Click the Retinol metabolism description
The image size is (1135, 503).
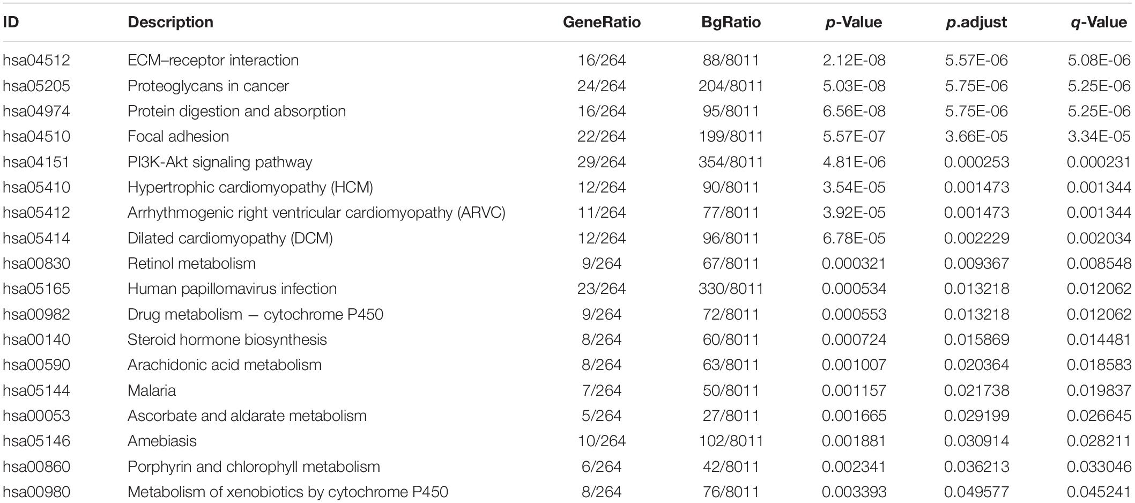click(191, 263)
